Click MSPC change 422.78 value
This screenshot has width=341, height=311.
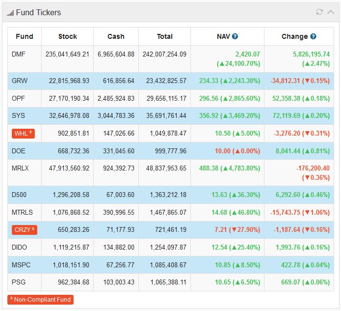pos(290,265)
